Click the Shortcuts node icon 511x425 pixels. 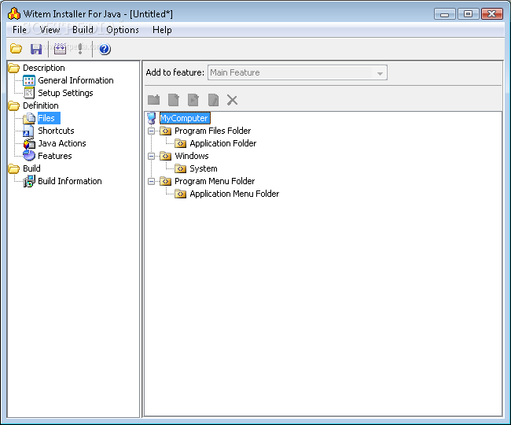click(x=28, y=131)
